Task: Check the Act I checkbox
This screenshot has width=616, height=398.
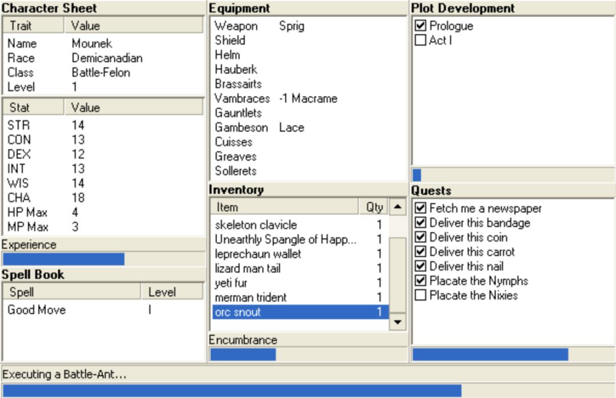Action: 421,40
